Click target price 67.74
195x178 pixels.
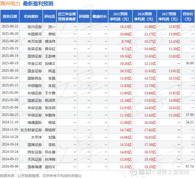coord(190,166)
